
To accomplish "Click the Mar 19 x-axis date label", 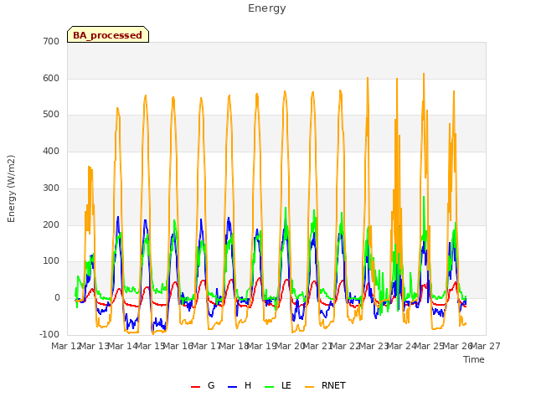I will tap(261, 346).
